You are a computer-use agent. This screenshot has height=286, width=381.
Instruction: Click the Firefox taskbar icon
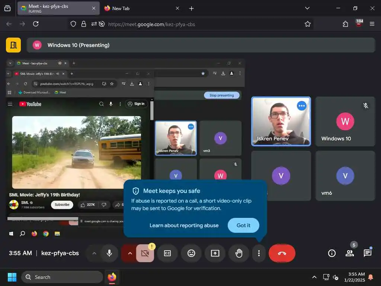coord(112,277)
